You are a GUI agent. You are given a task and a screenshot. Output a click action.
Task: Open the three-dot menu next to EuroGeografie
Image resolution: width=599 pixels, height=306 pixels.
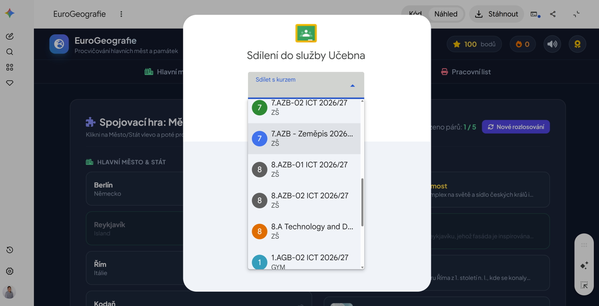121,14
